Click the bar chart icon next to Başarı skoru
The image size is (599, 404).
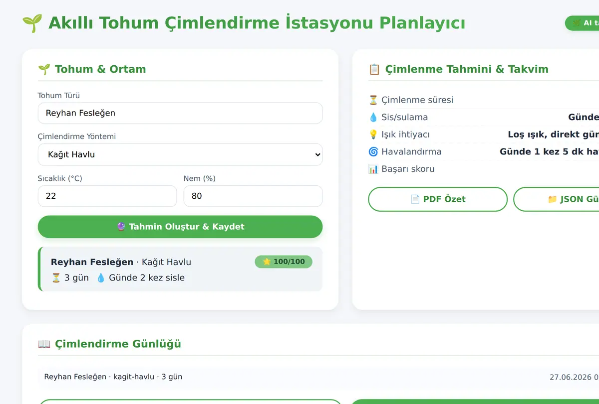[x=373, y=169]
